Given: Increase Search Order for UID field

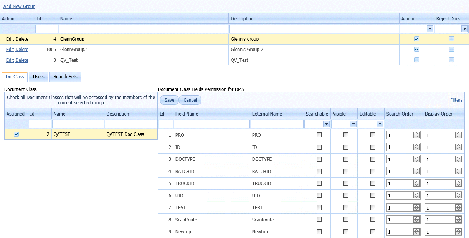Looking at the screenshot, I should [x=416, y=194].
